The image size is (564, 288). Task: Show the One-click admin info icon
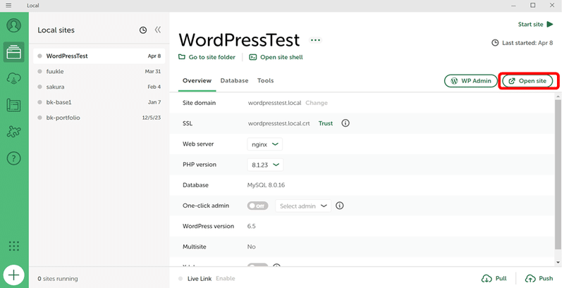340,206
